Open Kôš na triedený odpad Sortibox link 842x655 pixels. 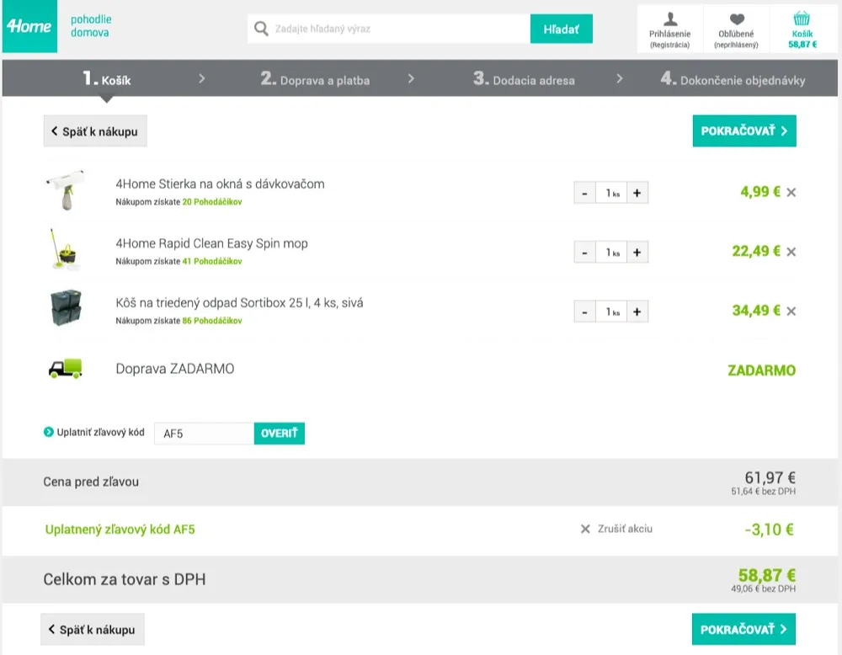239,303
